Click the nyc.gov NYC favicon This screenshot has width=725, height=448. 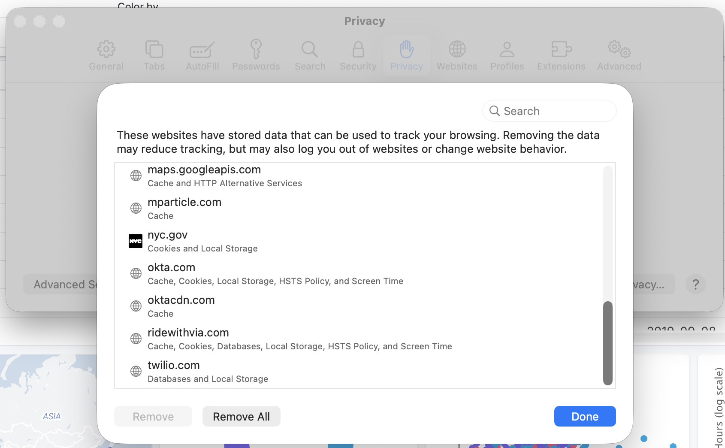tap(136, 241)
